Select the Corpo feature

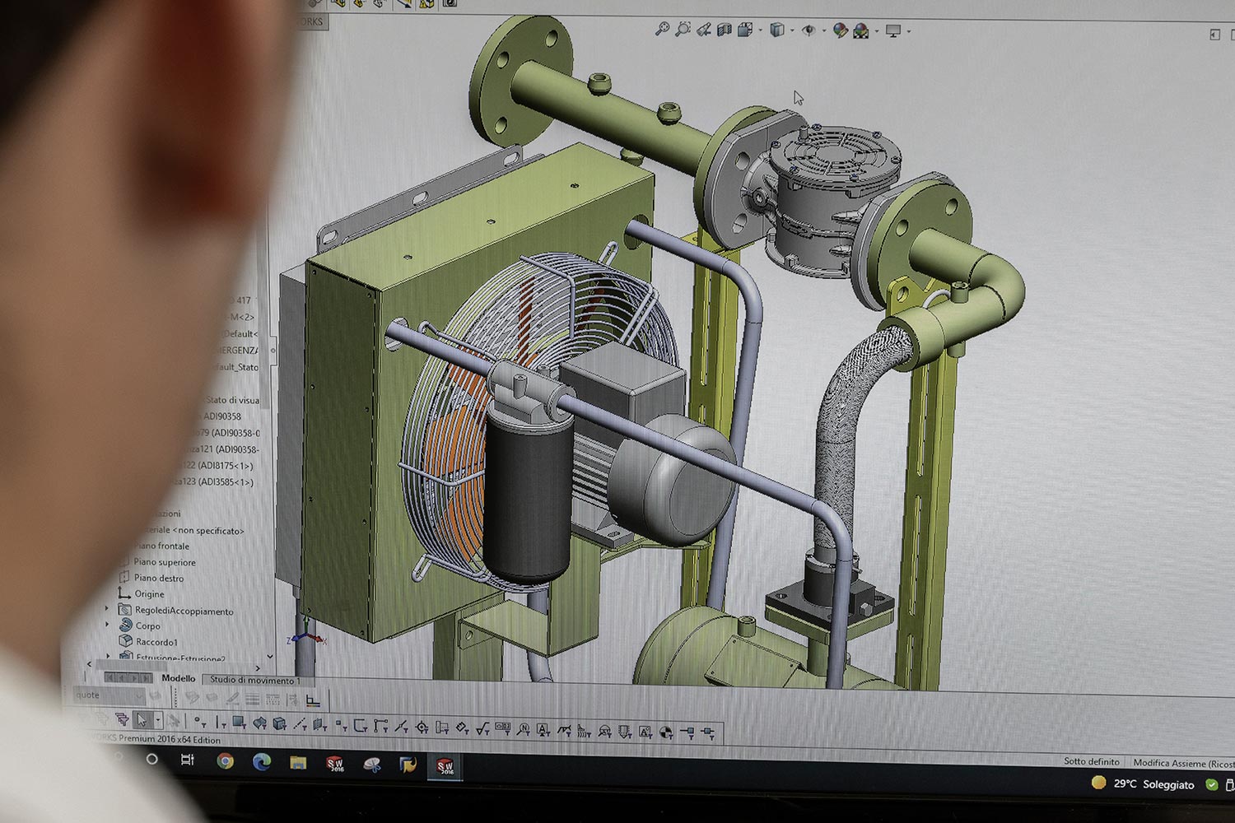148,625
